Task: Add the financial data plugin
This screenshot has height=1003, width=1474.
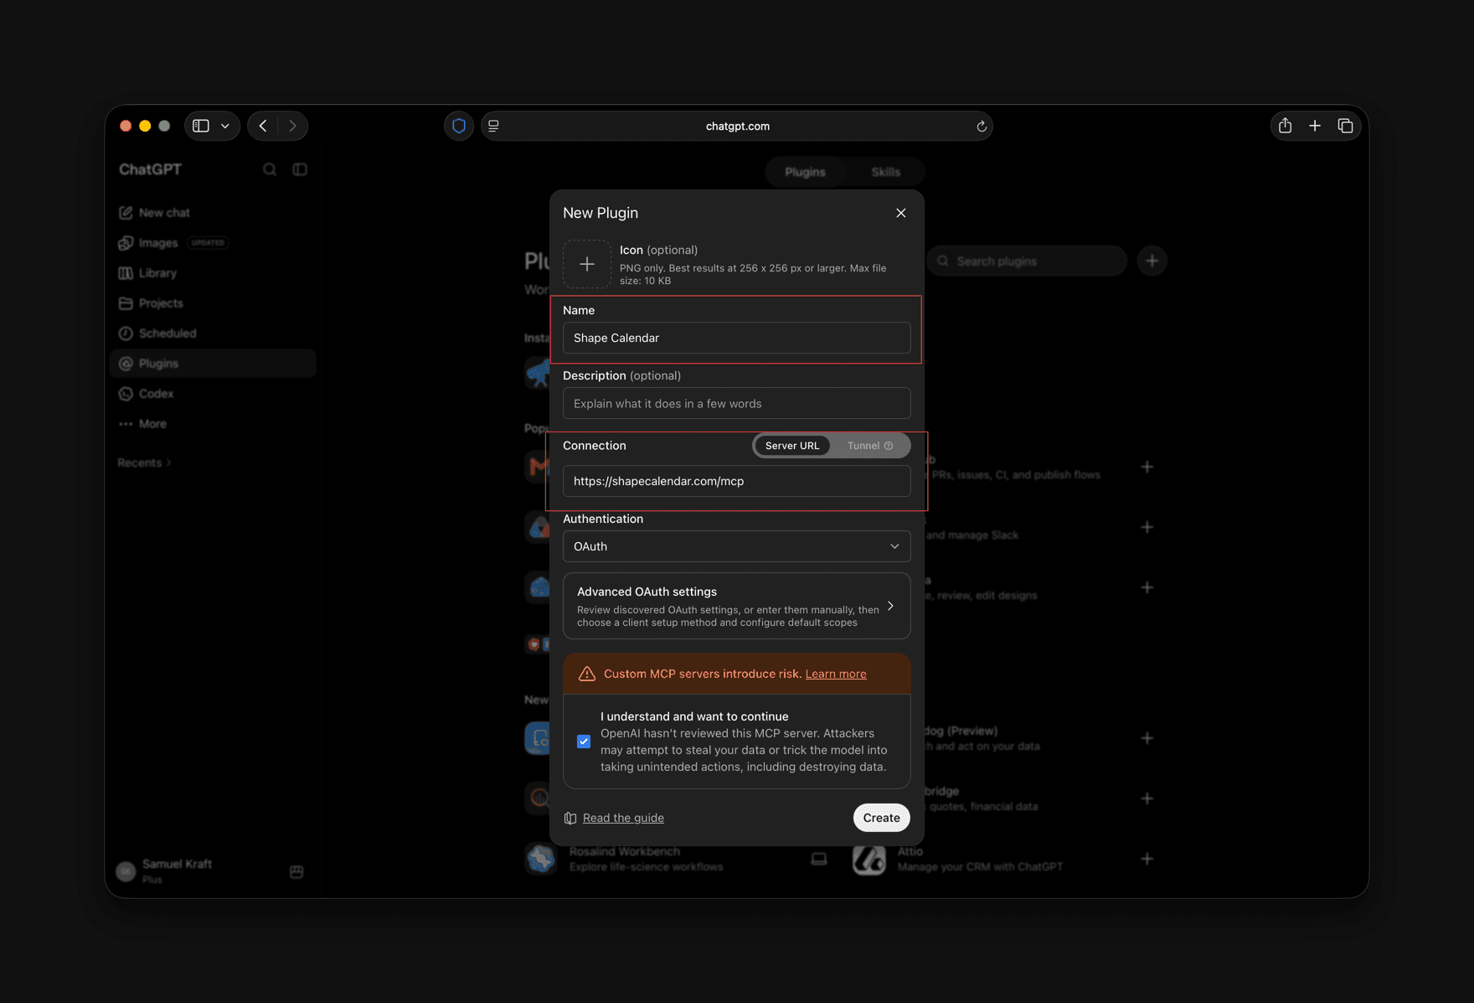Action: click(1147, 799)
